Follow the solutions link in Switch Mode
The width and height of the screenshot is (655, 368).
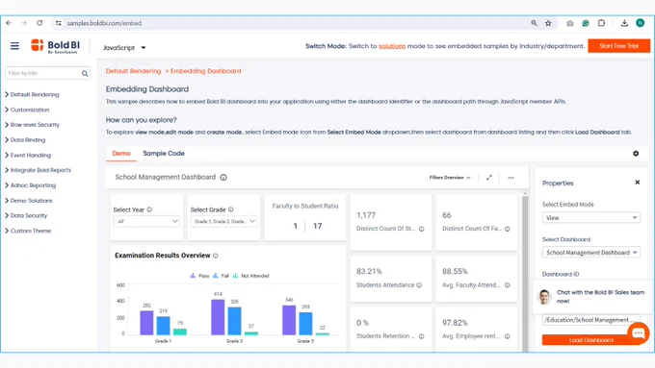tap(392, 46)
